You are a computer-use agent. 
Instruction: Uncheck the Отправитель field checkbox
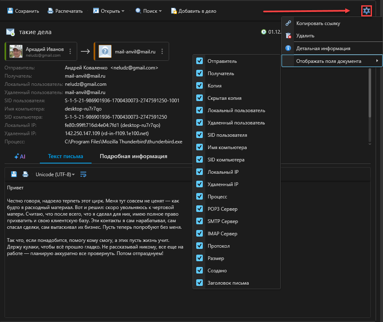click(x=200, y=61)
